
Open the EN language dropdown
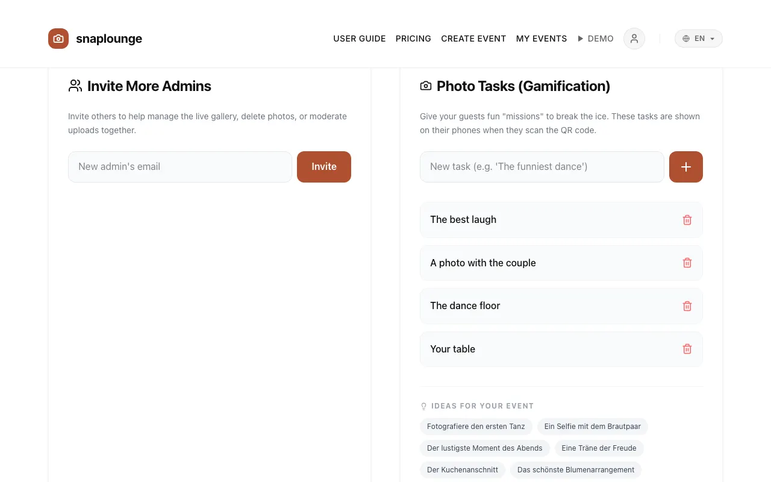click(699, 39)
